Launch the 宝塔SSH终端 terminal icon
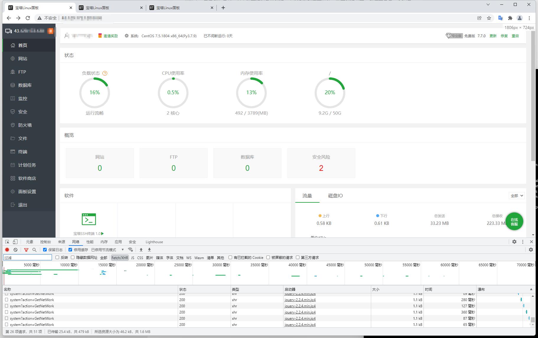Viewport: 538px width, 338px height. click(89, 219)
